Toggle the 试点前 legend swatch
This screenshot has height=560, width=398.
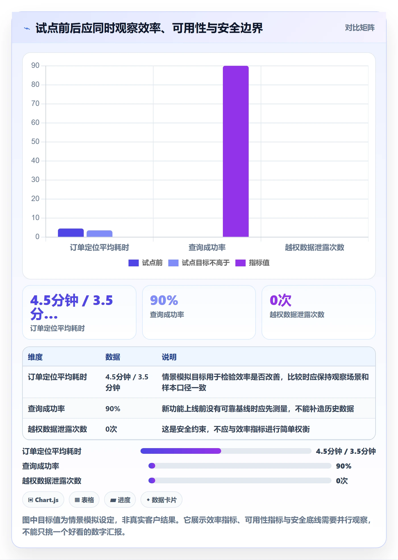pyautogui.click(x=133, y=263)
